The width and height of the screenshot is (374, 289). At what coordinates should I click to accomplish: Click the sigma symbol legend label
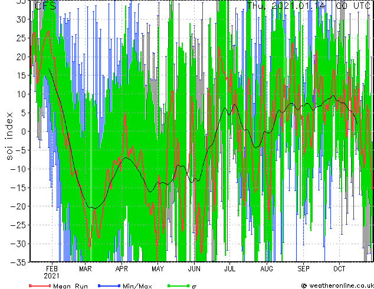click(194, 287)
